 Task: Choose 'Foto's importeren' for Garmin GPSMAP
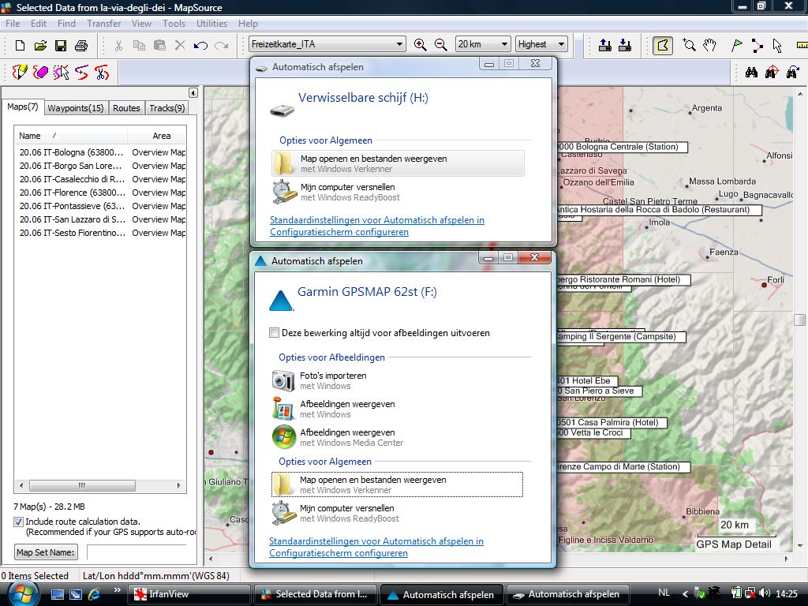tap(333, 376)
